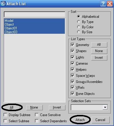Select the By Type sort option

pos(79,22)
